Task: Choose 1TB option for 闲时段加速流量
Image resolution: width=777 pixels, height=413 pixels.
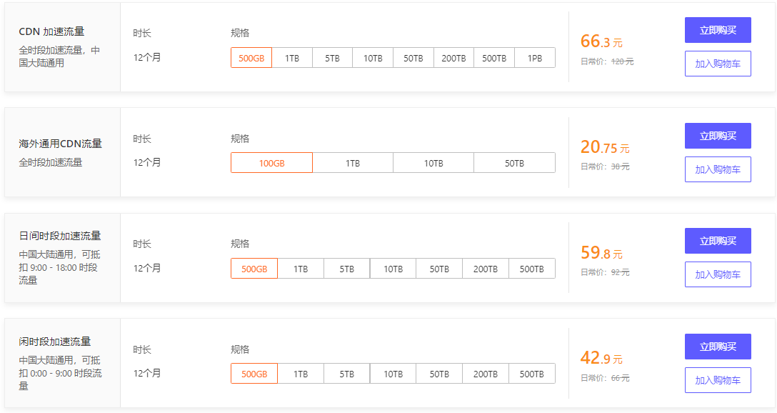Action: click(x=301, y=374)
